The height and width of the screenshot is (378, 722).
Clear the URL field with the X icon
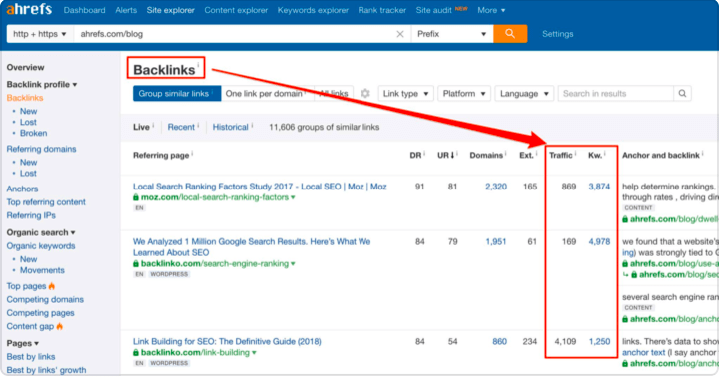(400, 34)
